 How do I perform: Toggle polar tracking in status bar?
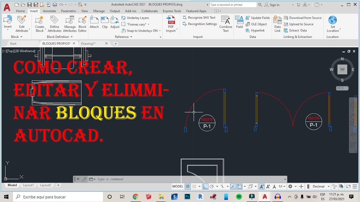[212, 187]
